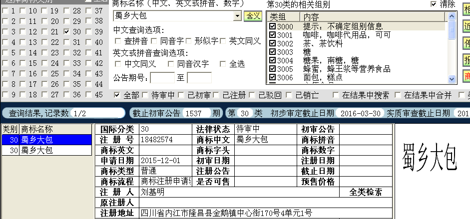Image resolution: width=470 pixels, height=219 pixels.
Task: Uncheck group 3002 茶、茶饮料 checkbox
Action: click(272, 43)
